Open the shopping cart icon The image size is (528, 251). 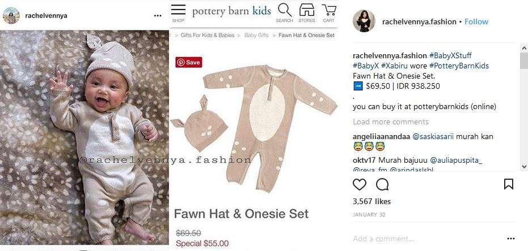pos(328,12)
